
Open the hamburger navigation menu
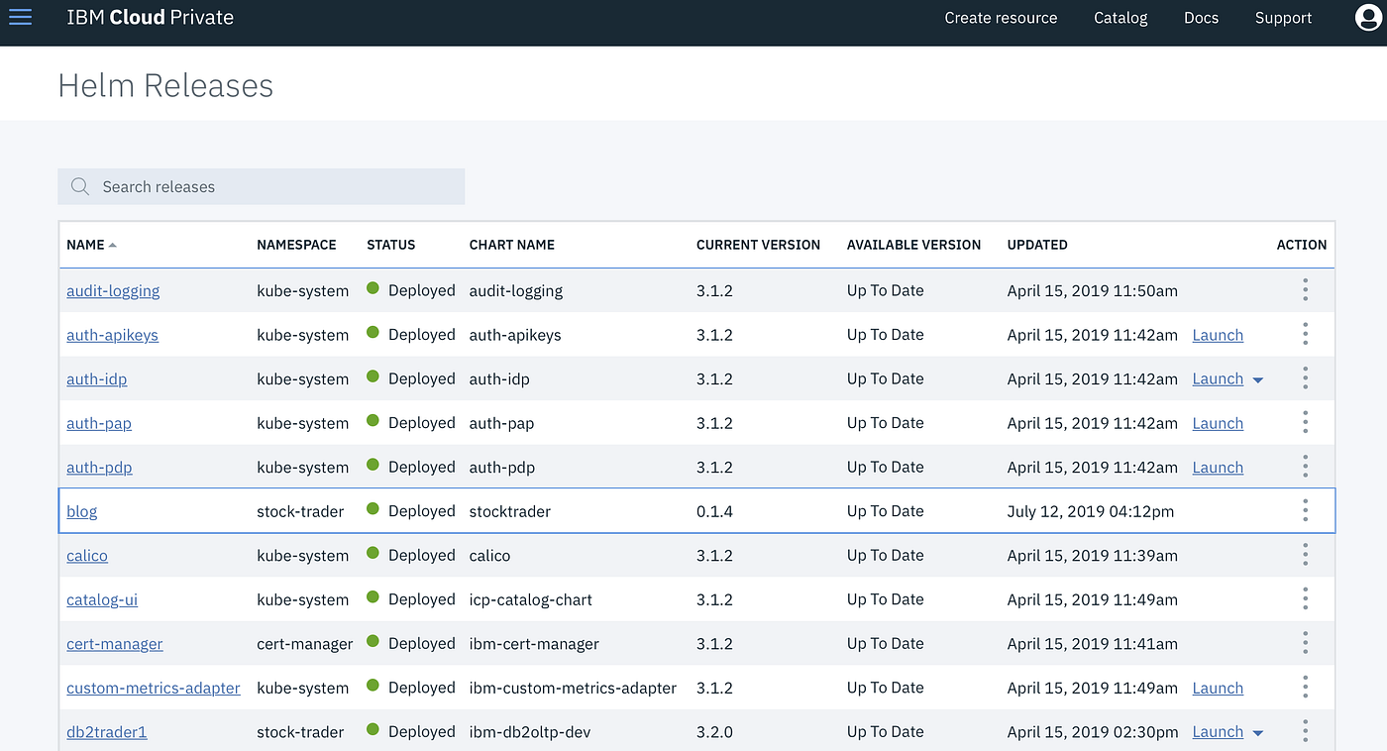coord(20,18)
